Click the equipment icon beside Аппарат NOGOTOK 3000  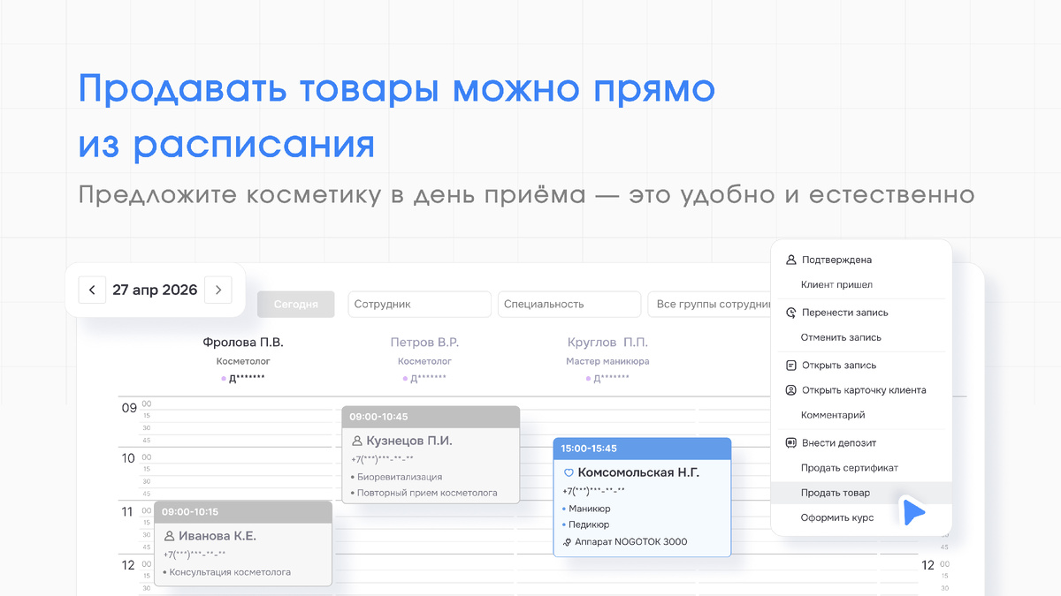[x=567, y=542]
